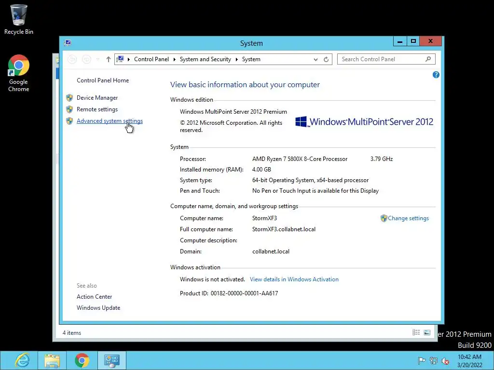Maximize the System window
Screen dimensions: 494x370
tap(413, 41)
